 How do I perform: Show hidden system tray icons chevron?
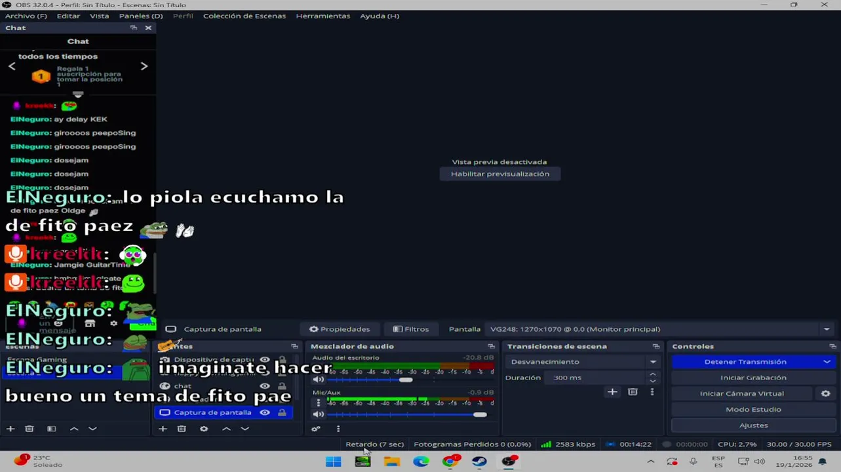(650, 462)
